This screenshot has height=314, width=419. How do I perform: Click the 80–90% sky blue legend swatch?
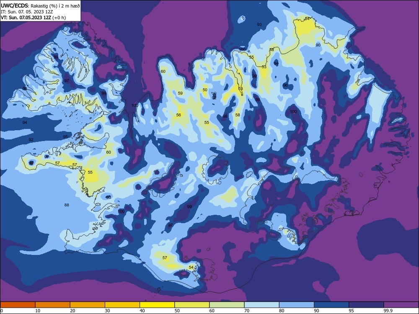[x=297, y=305]
